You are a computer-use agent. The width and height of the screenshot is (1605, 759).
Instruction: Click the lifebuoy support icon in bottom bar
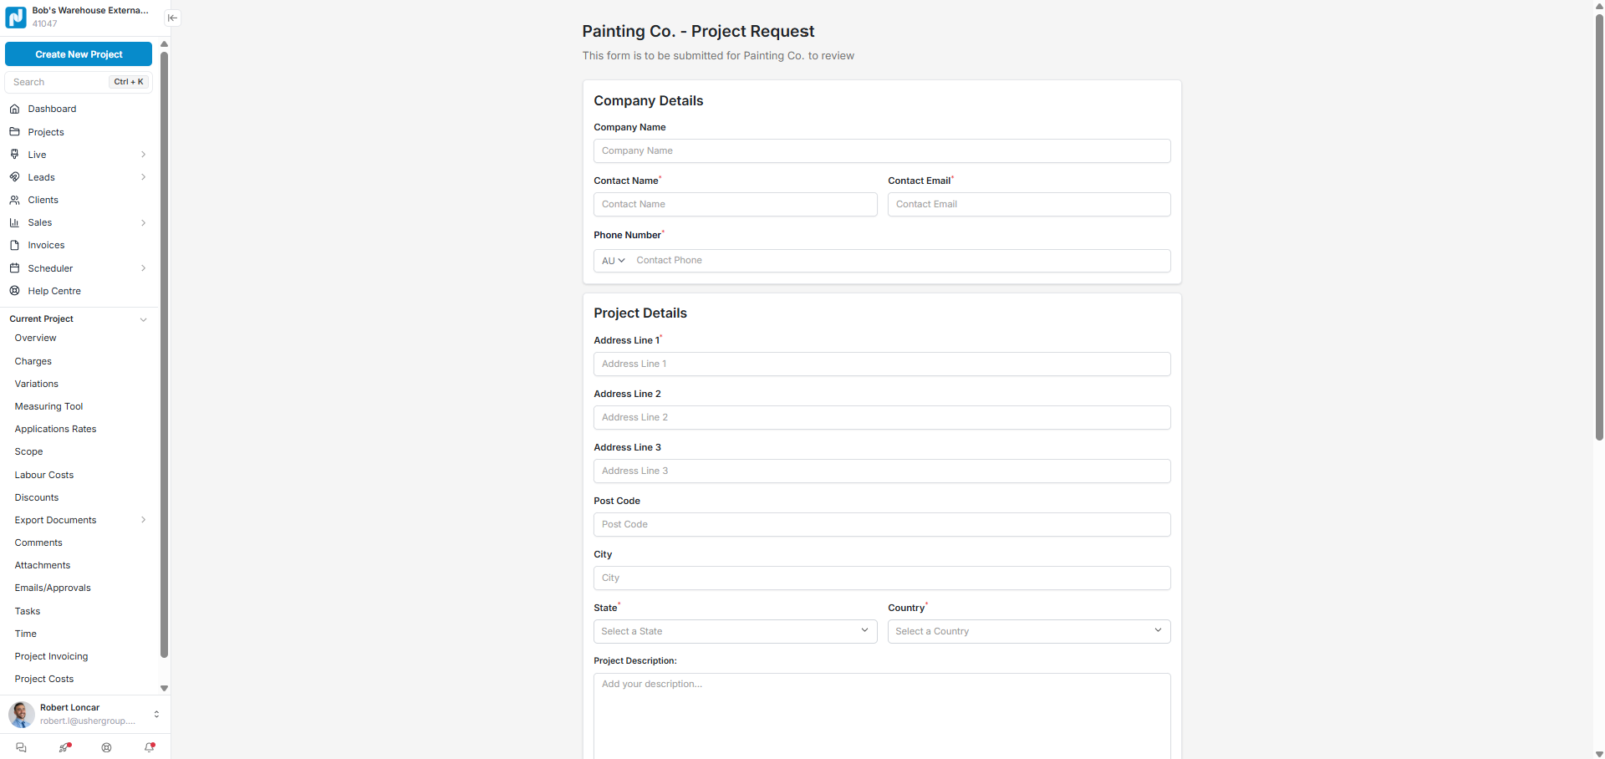106,747
